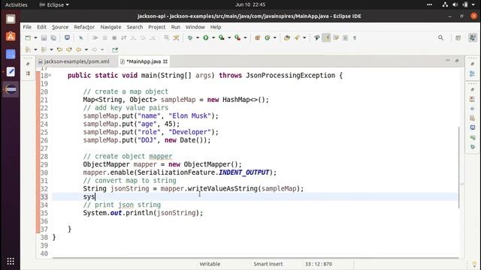Image resolution: width=481 pixels, height=270 pixels.
Task: Toggle Mark Occurrences highlighting
Action: pos(326,37)
